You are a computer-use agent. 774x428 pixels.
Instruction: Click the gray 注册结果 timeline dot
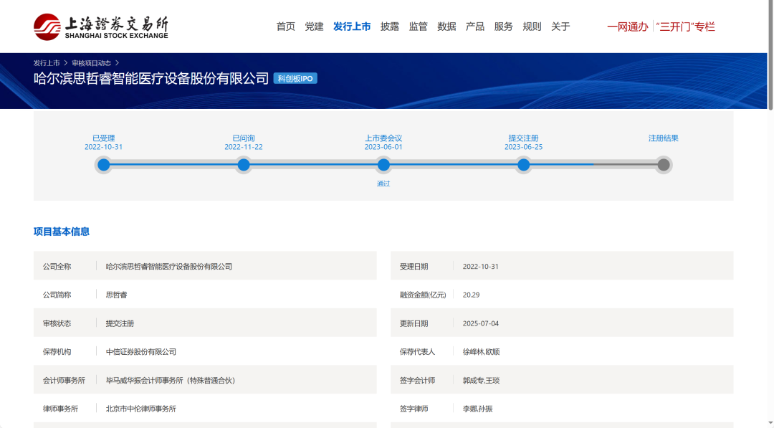tap(664, 165)
